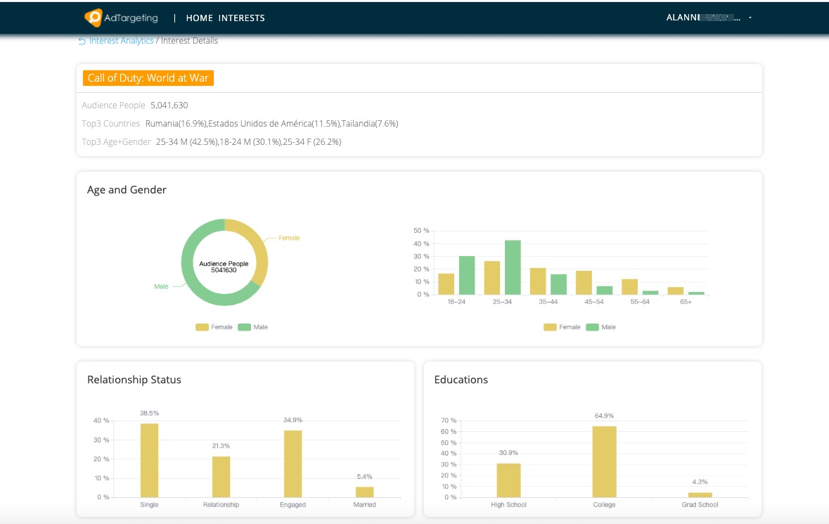
Task: Click the Male bar for ages 45–54
Action: tap(604, 290)
